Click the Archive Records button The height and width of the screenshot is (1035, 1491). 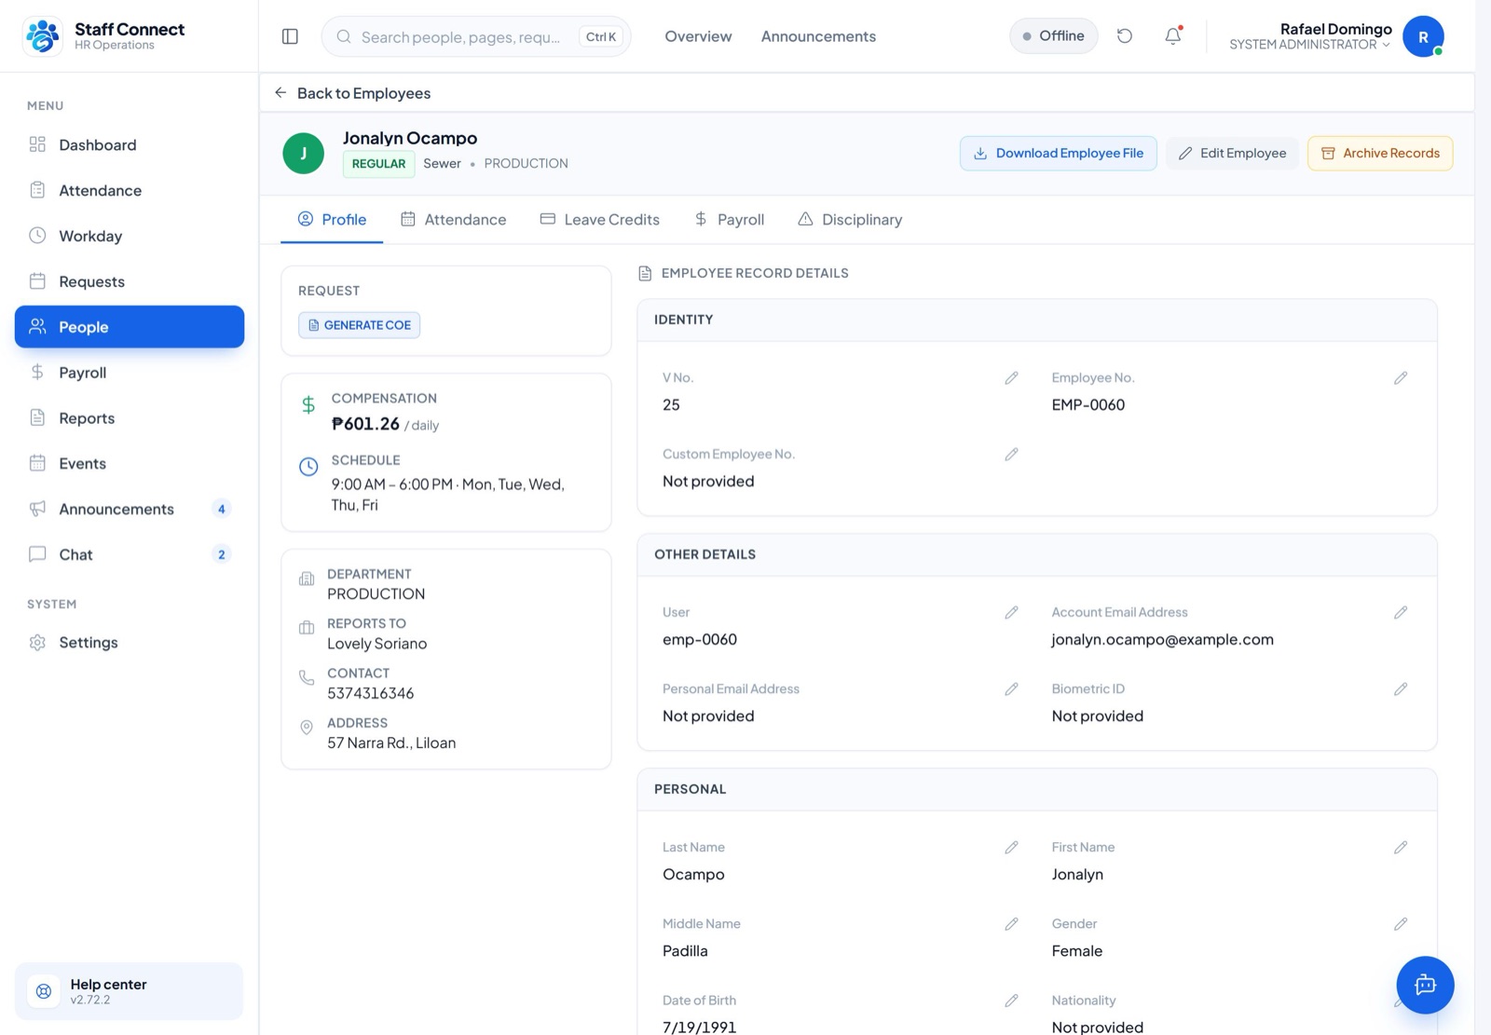pos(1380,154)
